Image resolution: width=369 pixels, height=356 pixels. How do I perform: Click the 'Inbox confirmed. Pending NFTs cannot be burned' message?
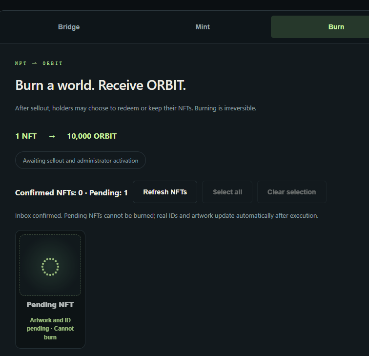click(x=167, y=216)
